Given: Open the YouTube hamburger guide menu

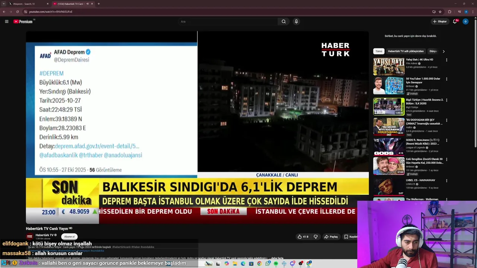Looking at the screenshot, I should 6,22.
